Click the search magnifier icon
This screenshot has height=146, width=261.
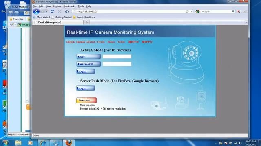click(233, 11)
